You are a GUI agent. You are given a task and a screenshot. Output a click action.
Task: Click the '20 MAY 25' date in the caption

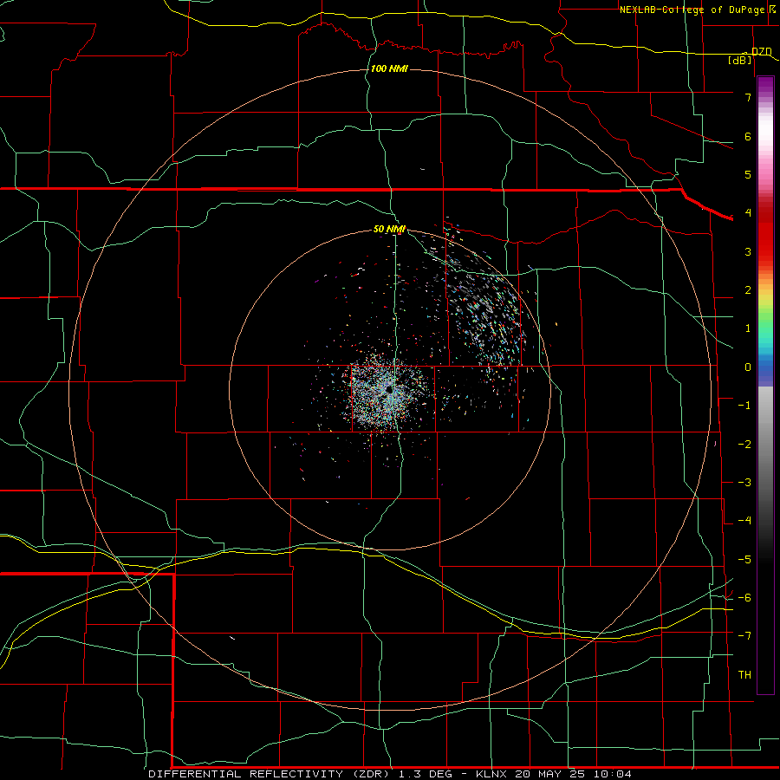[x=549, y=774]
